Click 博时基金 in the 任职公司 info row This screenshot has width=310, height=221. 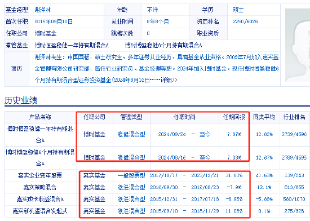click(x=46, y=33)
